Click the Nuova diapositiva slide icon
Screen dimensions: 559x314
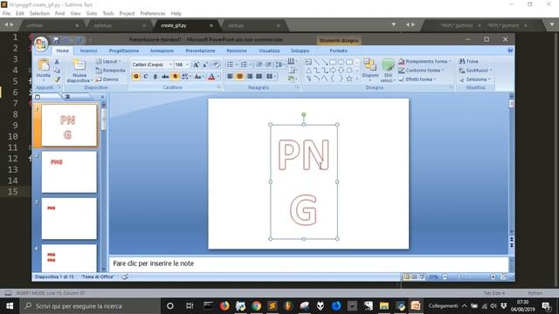[79, 65]
